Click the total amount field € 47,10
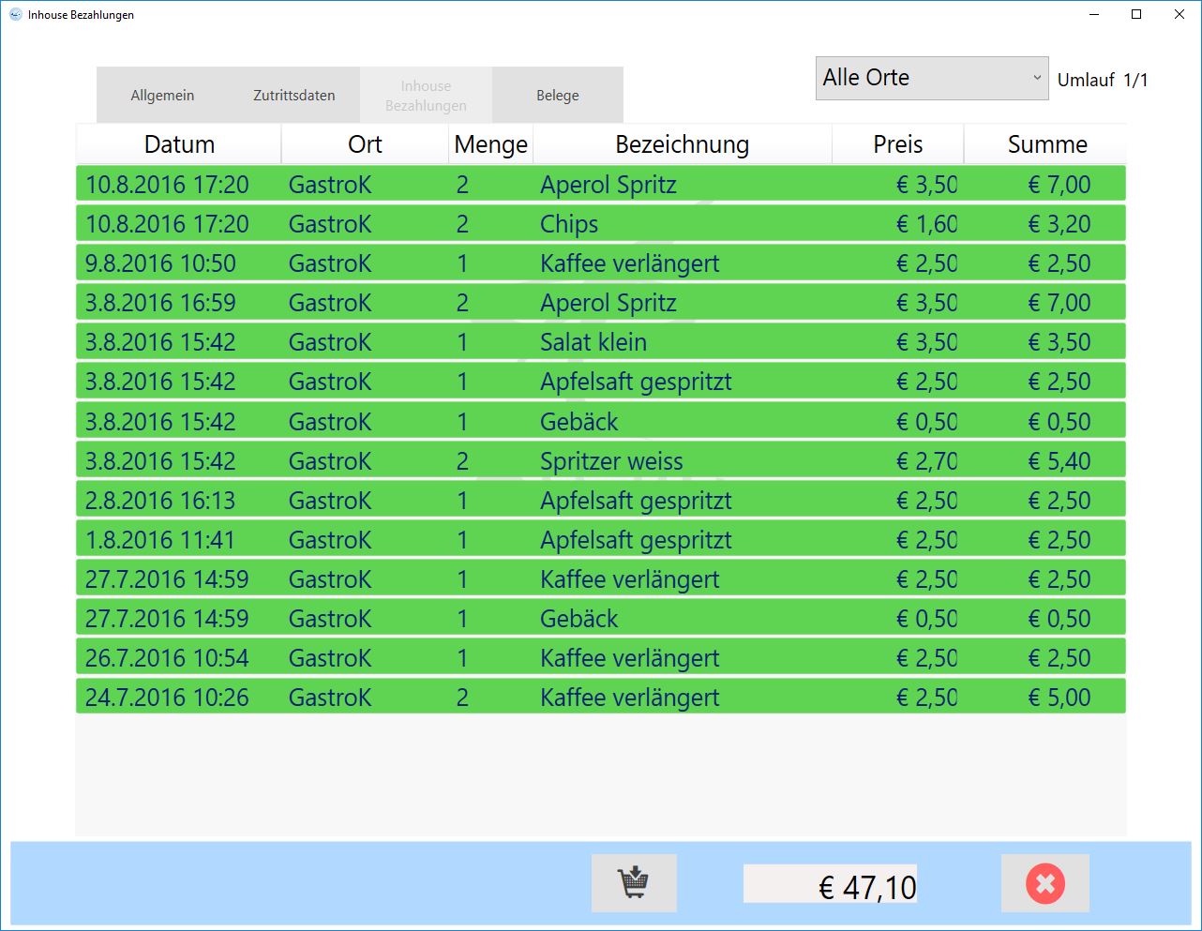The image size is (1202, 931). pos(830,884)
